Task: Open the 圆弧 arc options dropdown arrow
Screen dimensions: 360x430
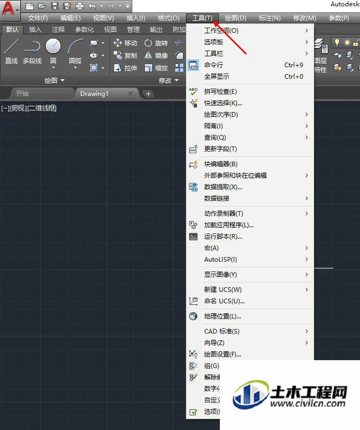Action: [75, 67]
